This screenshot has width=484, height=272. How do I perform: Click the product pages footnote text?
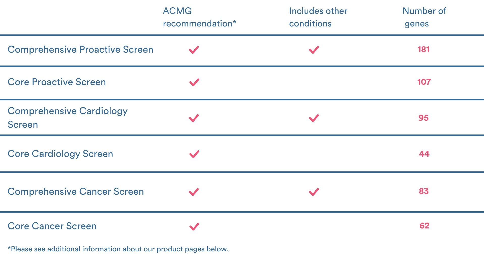118,249
